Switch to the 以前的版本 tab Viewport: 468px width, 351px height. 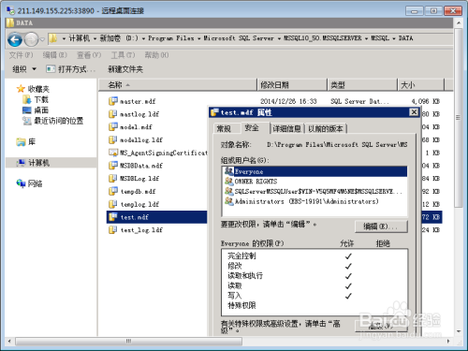click(326, 128)
